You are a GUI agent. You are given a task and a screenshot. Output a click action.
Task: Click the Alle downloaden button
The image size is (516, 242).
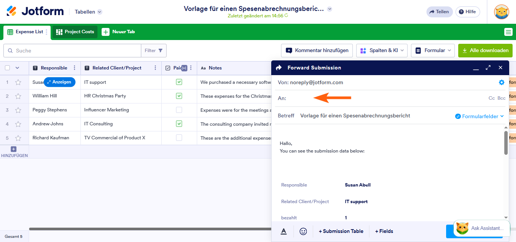[485, 50]
